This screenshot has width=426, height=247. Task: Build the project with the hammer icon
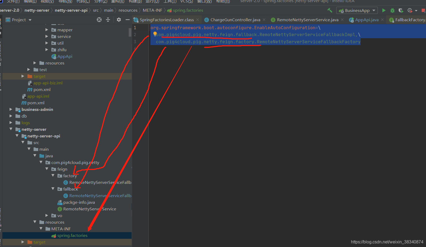tap(330, 10)
